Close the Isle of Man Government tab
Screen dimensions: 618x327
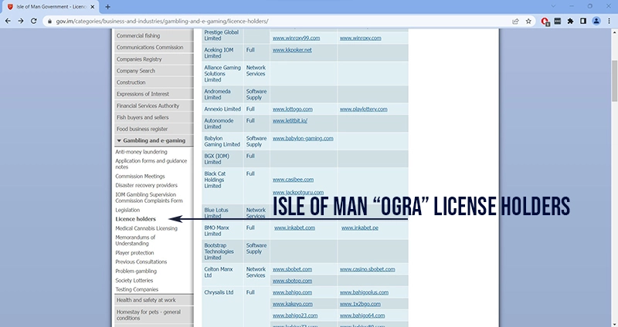pos(93,7)
